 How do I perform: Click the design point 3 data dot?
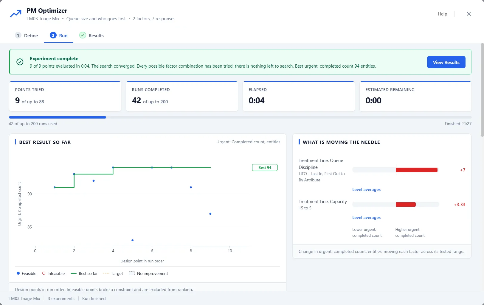click(94, 181)
